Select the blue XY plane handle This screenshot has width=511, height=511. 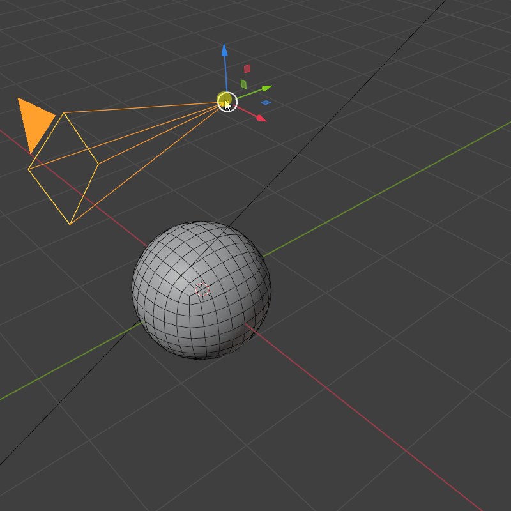coord(266,101)
